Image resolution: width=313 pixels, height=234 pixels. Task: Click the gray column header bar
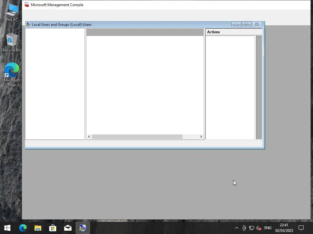pos(145,32)
